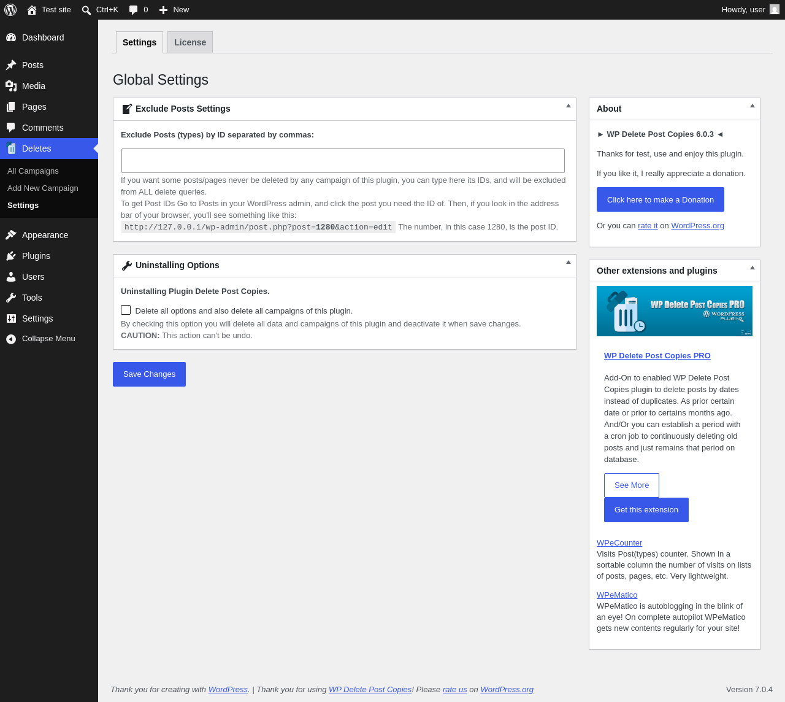Click the example post URL code text
Viewport: 785px width, 702px height.
258,227
